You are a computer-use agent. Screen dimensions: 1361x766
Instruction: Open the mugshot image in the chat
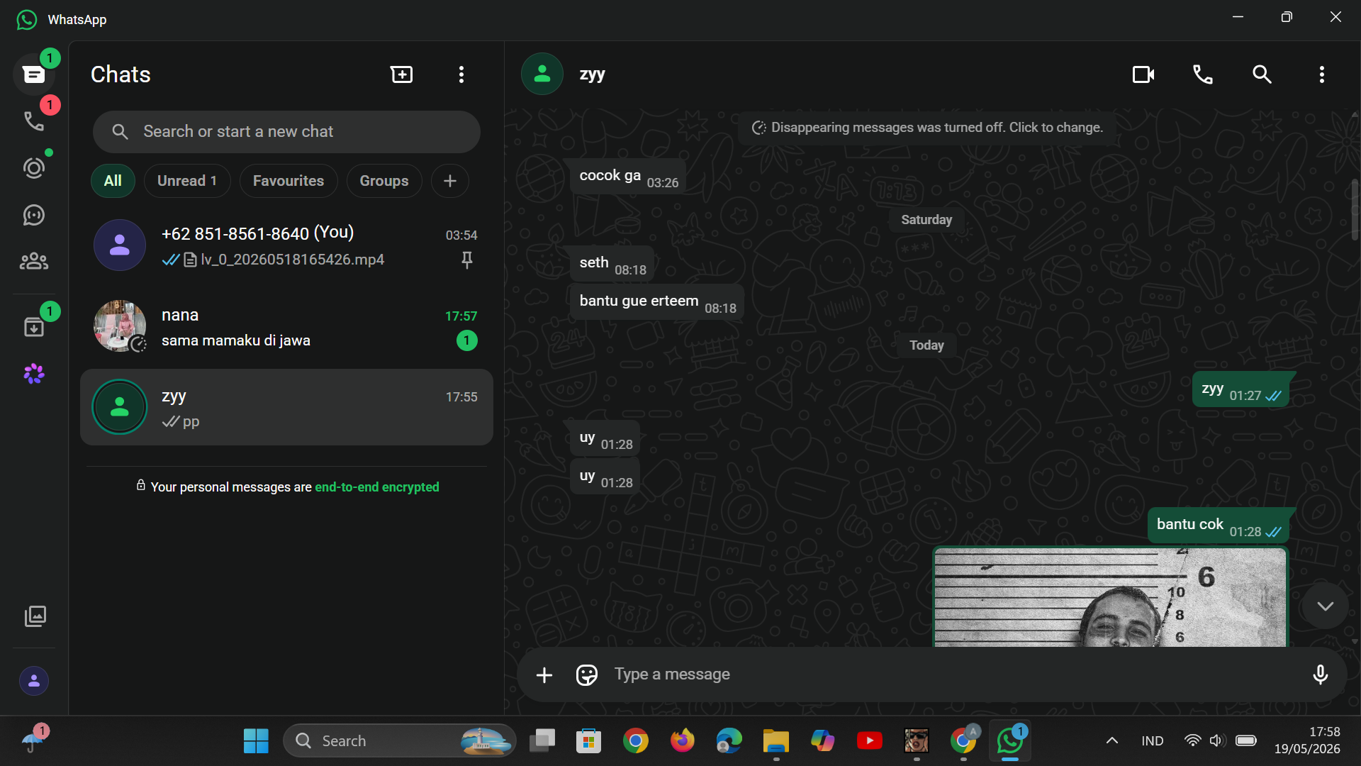point(1110,596)
